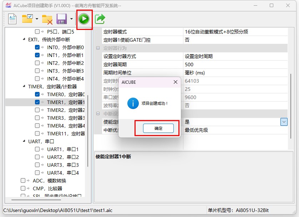Click the 定时器周期 value 500

(x=235, y=64)
